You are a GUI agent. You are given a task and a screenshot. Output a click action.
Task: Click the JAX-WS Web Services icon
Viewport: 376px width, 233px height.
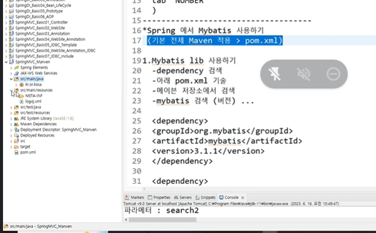16,73
